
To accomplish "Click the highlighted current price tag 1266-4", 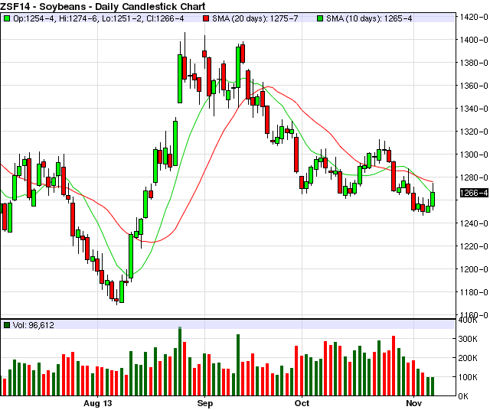I will tap(474, 193).
